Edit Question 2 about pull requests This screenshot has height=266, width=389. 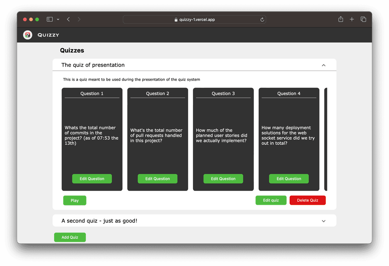[x=157, y=179]
